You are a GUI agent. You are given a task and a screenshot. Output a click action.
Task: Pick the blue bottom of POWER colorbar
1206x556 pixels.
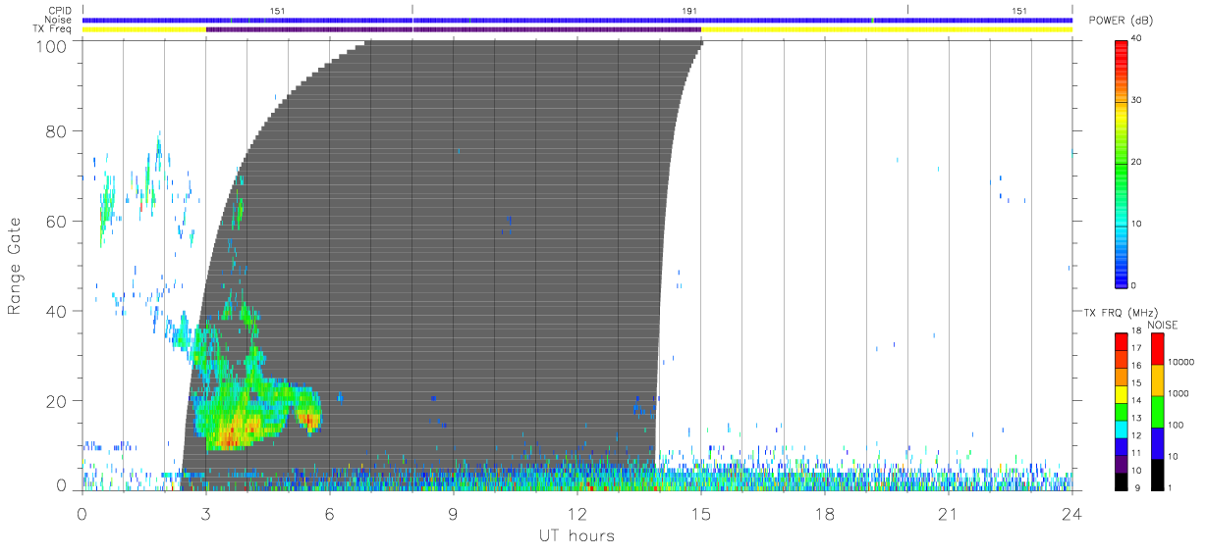click(1121, 277)
